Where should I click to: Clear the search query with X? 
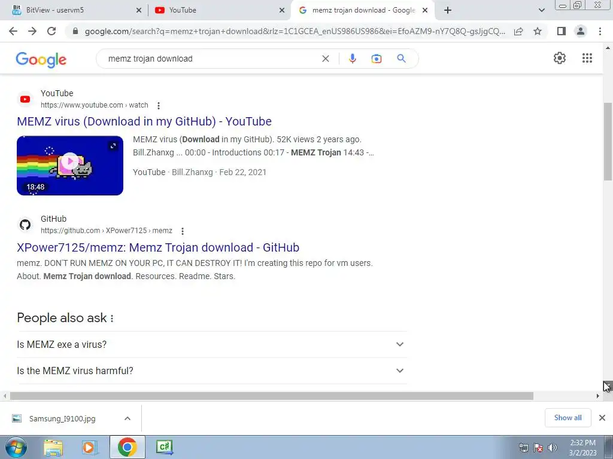coord(325,59)
